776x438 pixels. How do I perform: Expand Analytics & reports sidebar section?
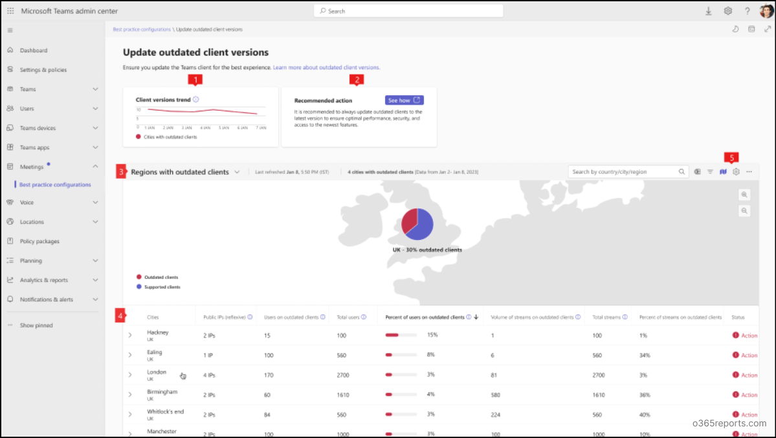[96, 280]
